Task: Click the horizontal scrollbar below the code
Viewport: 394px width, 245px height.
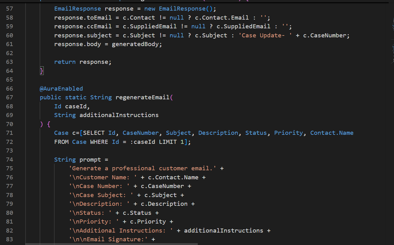Action: click(111, 244)
